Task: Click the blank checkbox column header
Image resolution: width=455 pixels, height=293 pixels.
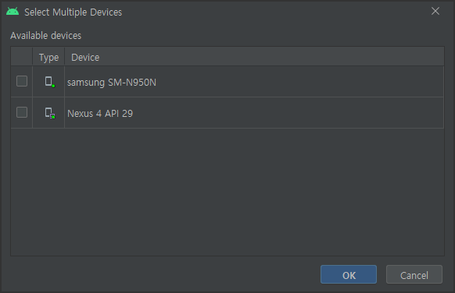Action: click(22, 56)
